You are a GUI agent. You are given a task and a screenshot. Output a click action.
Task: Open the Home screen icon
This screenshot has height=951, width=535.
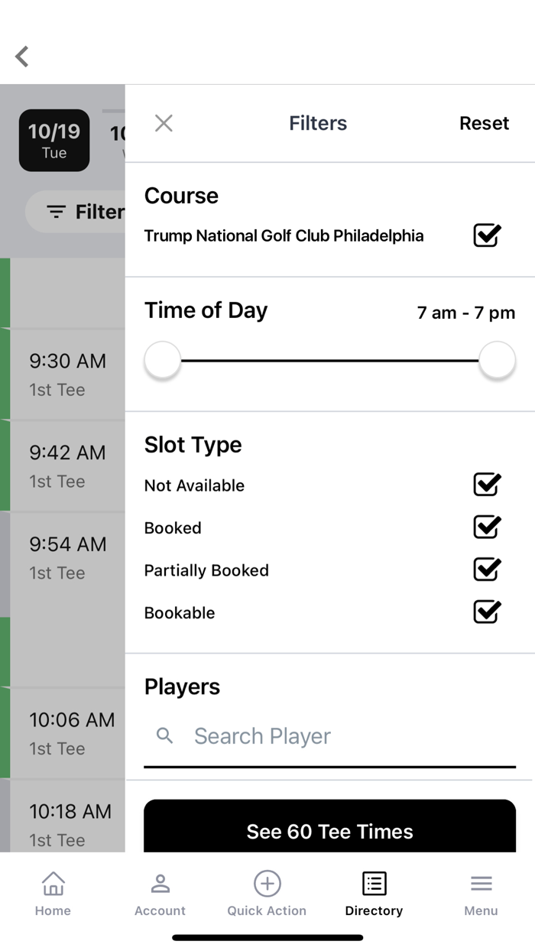(x=53, y=884)
